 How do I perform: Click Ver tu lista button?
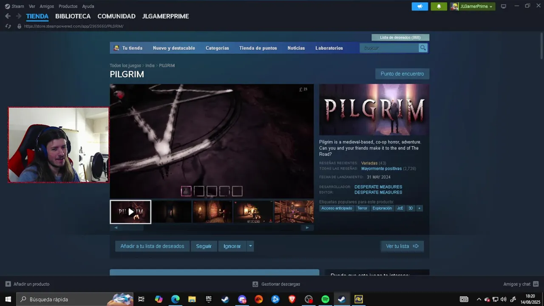402,246
